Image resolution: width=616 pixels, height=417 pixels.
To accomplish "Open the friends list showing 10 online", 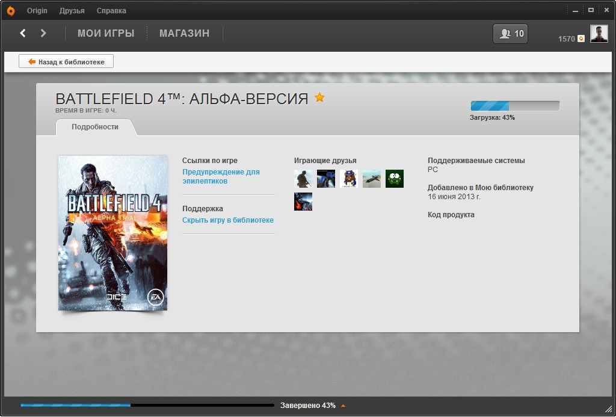I will [x=510, y=34].
